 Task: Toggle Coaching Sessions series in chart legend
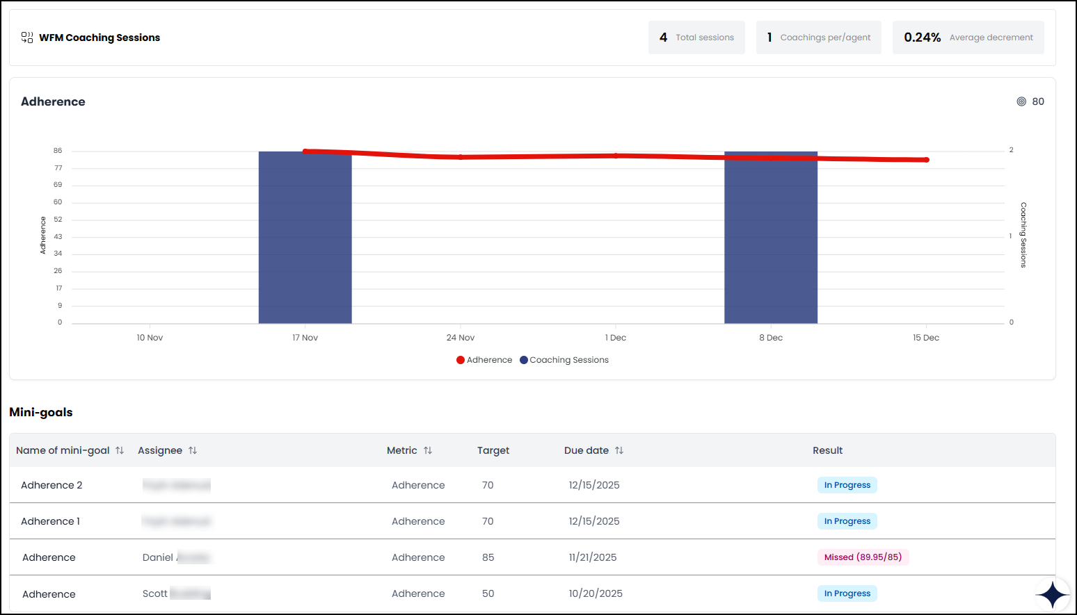click(x=564, y=360)
